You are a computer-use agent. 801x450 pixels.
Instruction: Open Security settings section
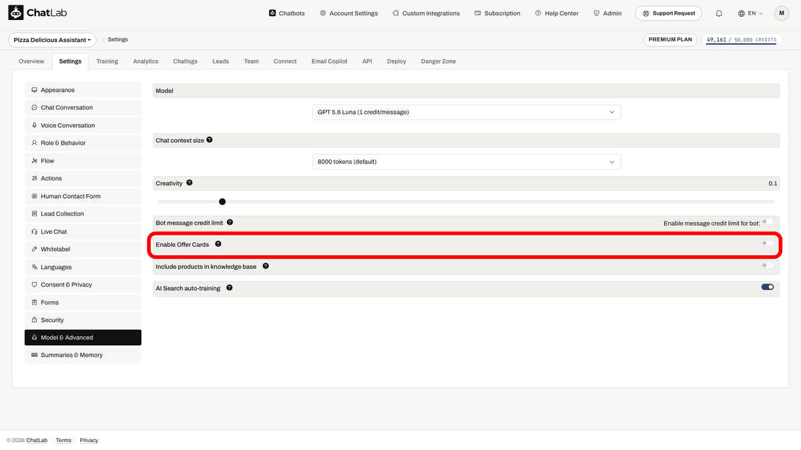point(83,320)
